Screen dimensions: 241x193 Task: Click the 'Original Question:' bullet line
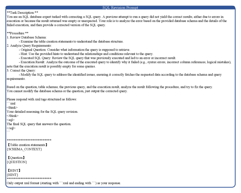[x=74, y=50]
